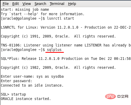The width and height of the screenshot is (131, 105).
Task: Click the TNS-01106 error message line
Action: [66, 45]
